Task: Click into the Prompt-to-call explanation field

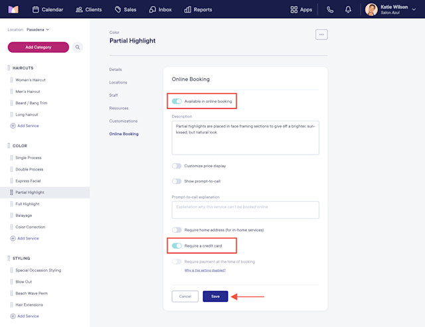Action: pyautogui.click(x=245, y=210)
